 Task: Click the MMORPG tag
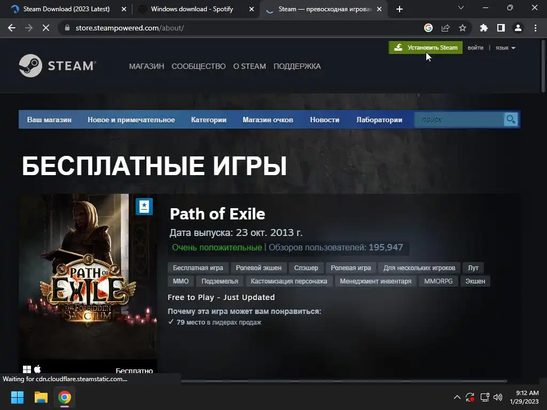point(438,281)
